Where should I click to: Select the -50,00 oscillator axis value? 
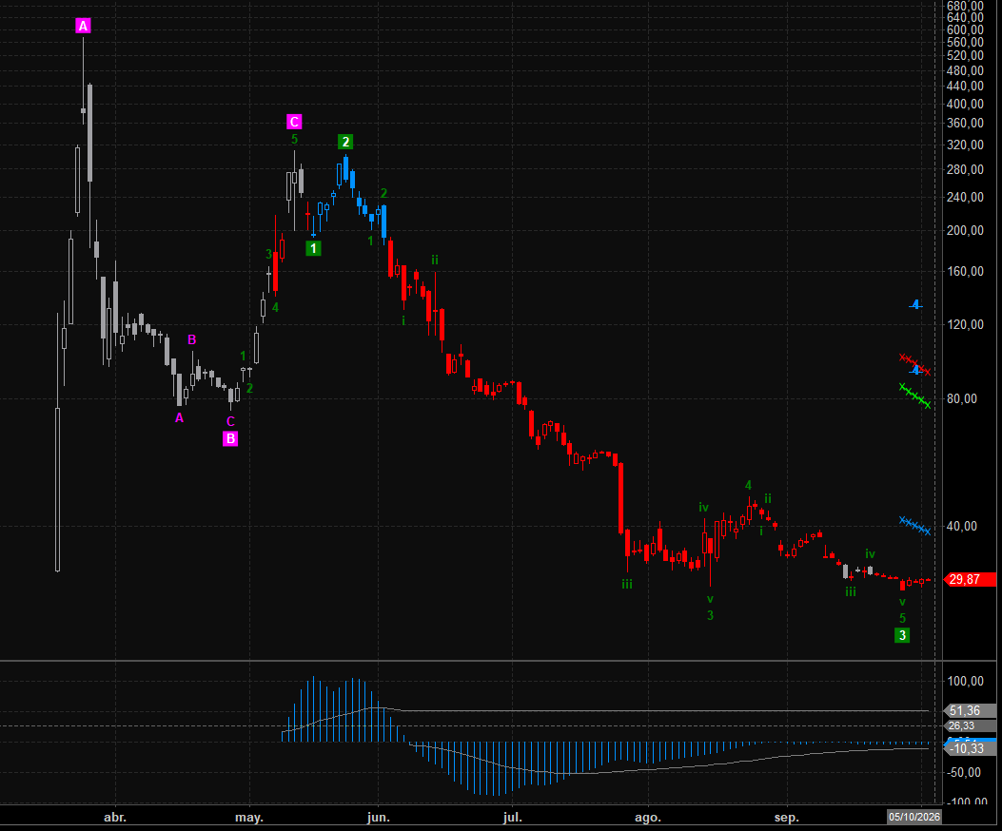[x=964, y=772]
